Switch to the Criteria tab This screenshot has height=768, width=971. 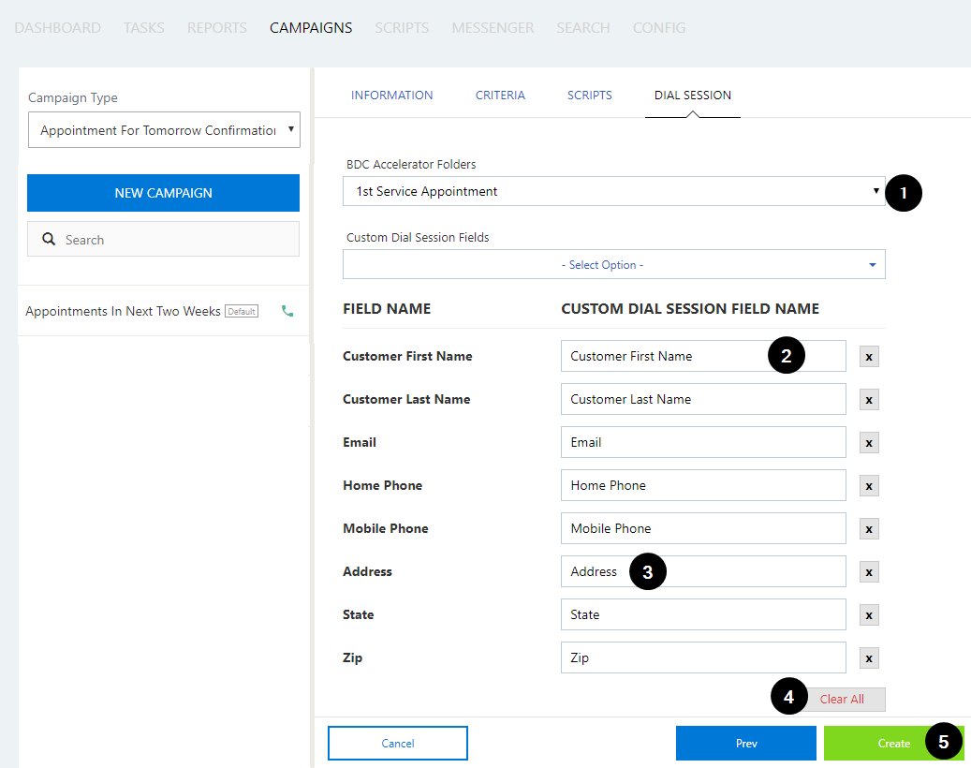(500, 95)
